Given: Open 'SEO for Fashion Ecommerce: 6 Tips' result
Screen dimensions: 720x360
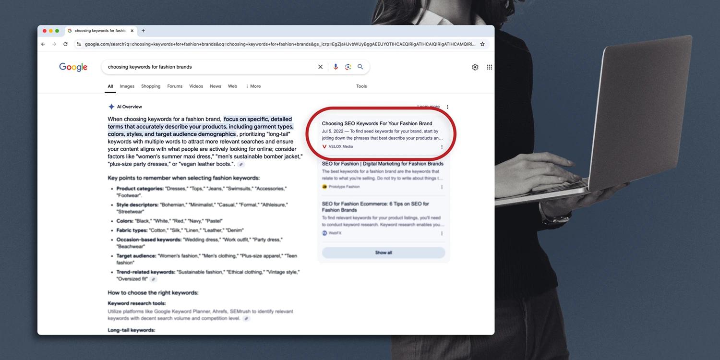Looking at the screenshot, I should tap(375, 207).
